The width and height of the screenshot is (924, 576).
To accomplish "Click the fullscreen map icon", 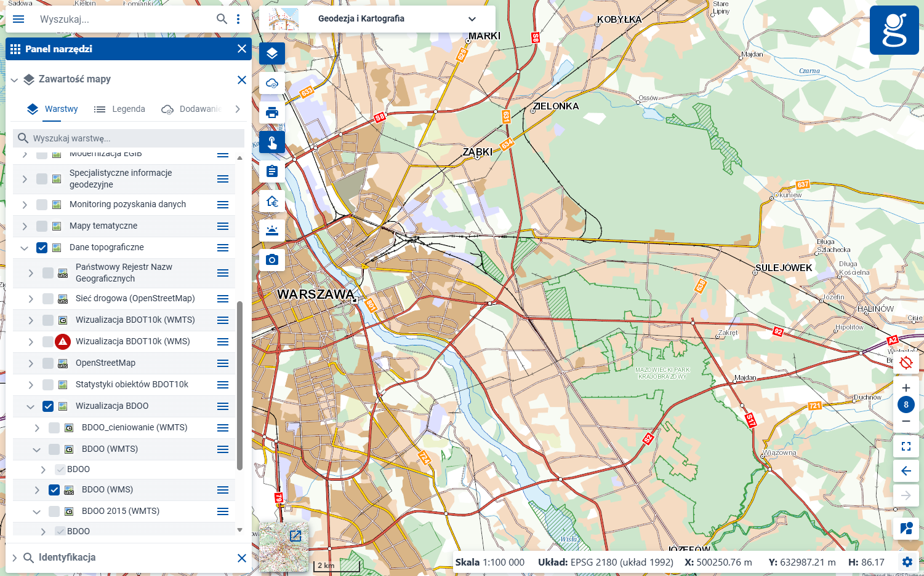I will pyautogui.click(x=906, y=446).
